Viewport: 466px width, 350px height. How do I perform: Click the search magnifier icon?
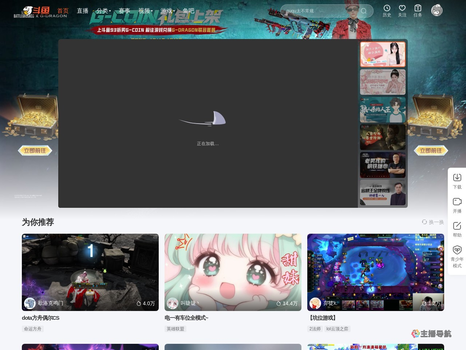(x=363, y=11)
